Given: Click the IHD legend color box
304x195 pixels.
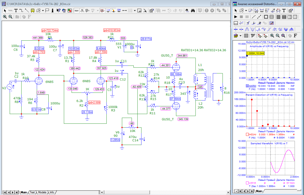Looking at the screenshot, I should [247, 134].
